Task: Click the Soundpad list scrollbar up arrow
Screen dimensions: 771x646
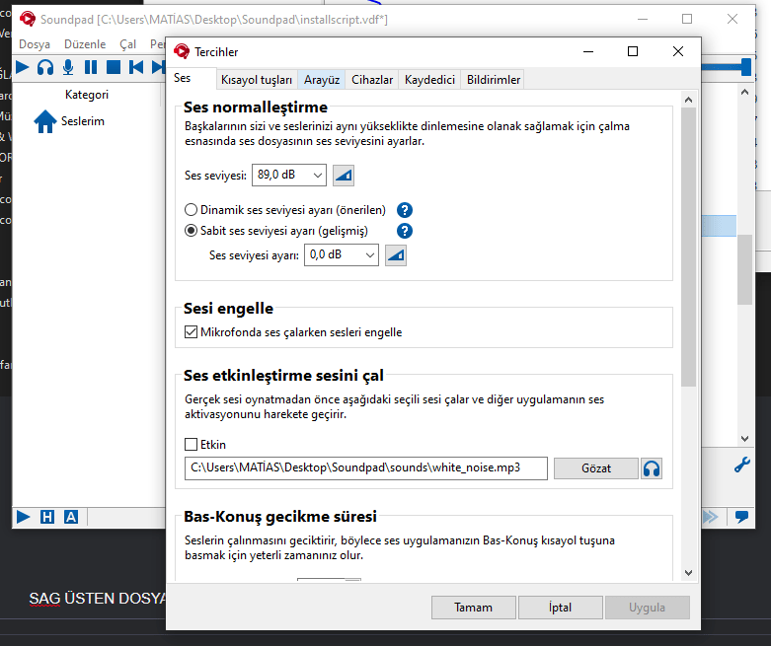Action: [x=744, y=92]
